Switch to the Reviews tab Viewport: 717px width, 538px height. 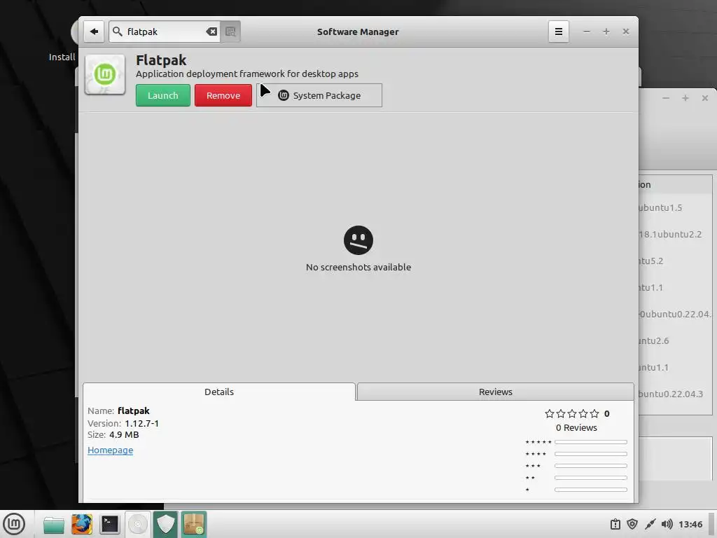pyautogui.click(x=495, y=392)
